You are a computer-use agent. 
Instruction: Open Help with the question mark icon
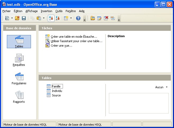78,18
